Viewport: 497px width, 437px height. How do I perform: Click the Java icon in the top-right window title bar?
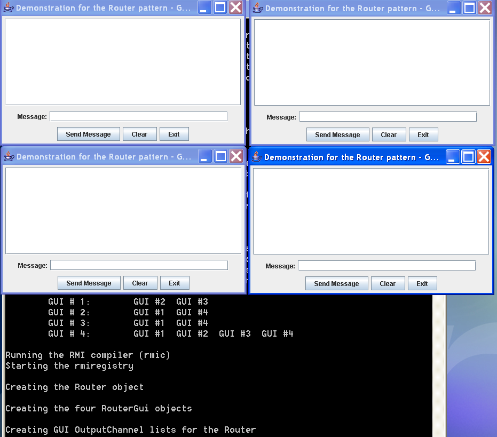point(258,8)
